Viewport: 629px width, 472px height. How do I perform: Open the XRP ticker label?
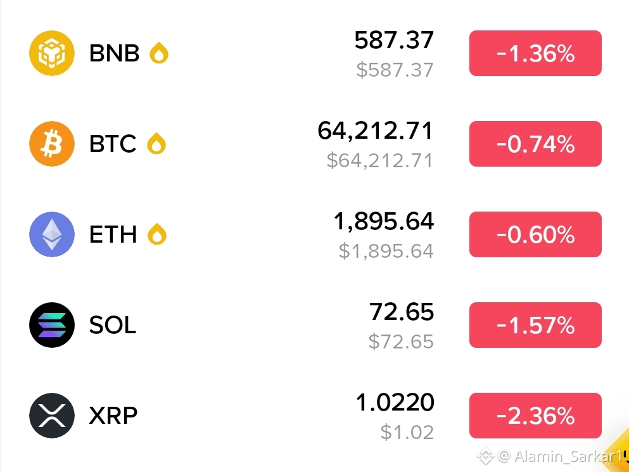(x=113, y=416)
